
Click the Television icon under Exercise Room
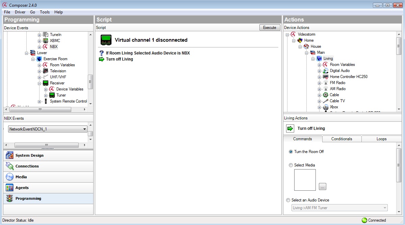coord(46,71)
